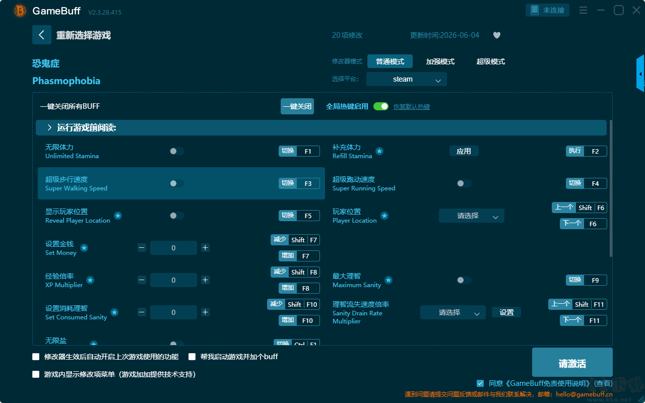The height and width of the screenshot is (403, 645).
Task: Click star badge beside Player Location
Action: click(x=384, y=216)
